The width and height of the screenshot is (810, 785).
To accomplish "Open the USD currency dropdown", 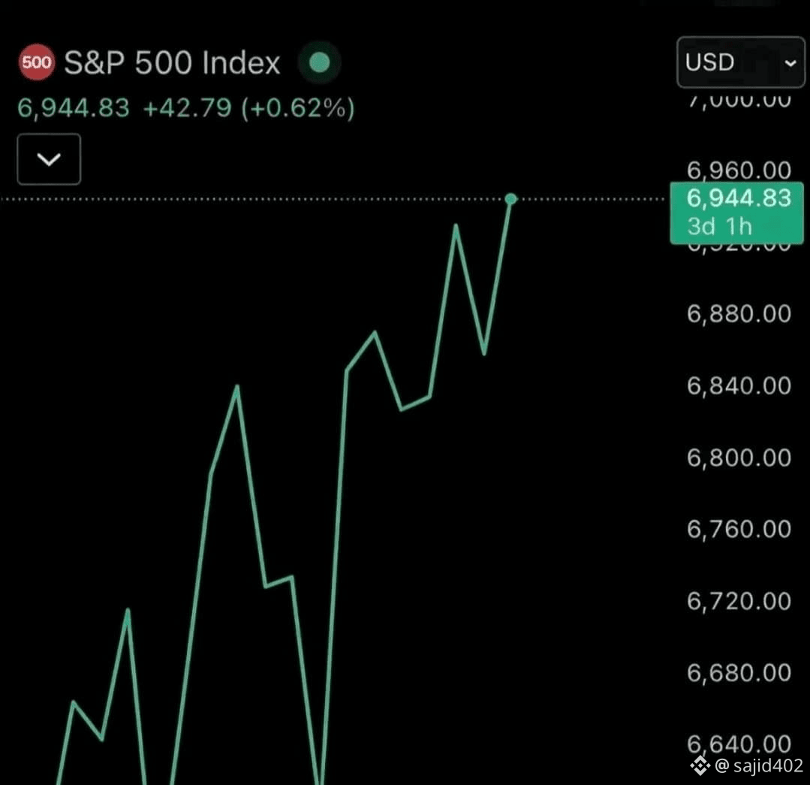I will coord(739,62).
